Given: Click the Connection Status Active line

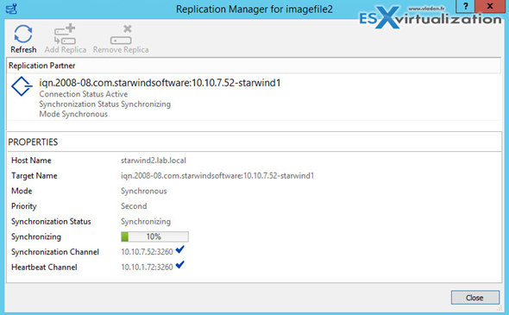Looking at the screenshot, I should 84,94.
